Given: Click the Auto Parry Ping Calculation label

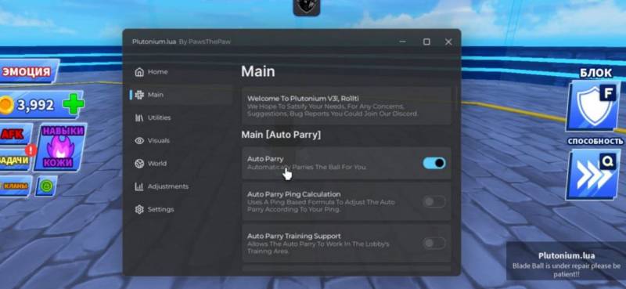Looking at the screenshot, I should pos(294,194).
